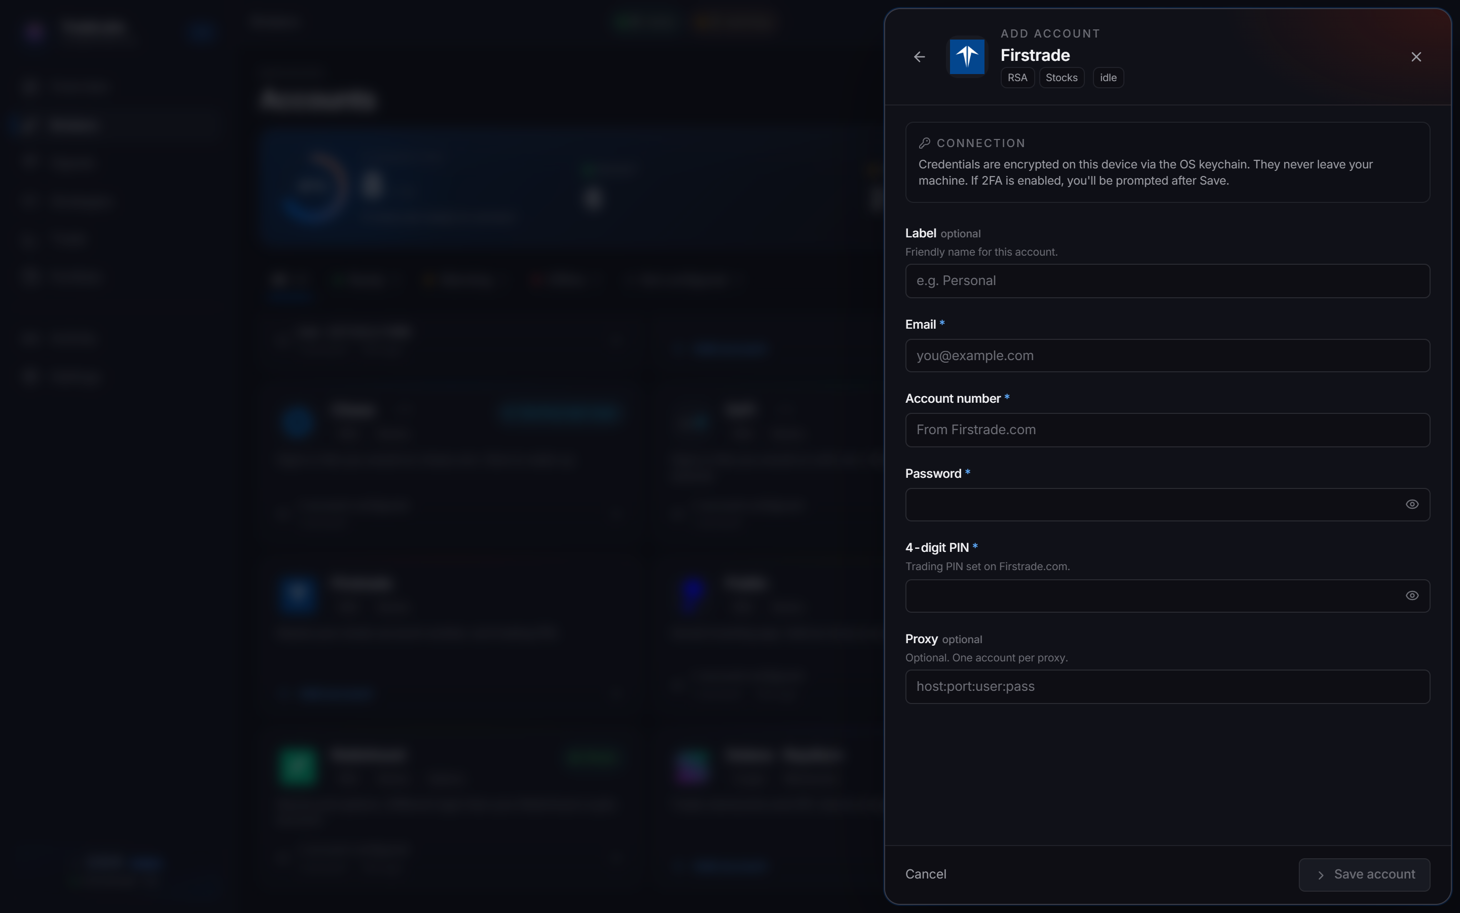Click the idle status chip
Viewport: 1460px width, 913px height.
[x=1108, y=78]
